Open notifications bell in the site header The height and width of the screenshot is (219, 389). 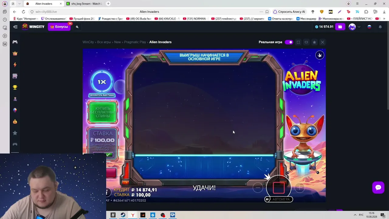click(x=380, y=27)
